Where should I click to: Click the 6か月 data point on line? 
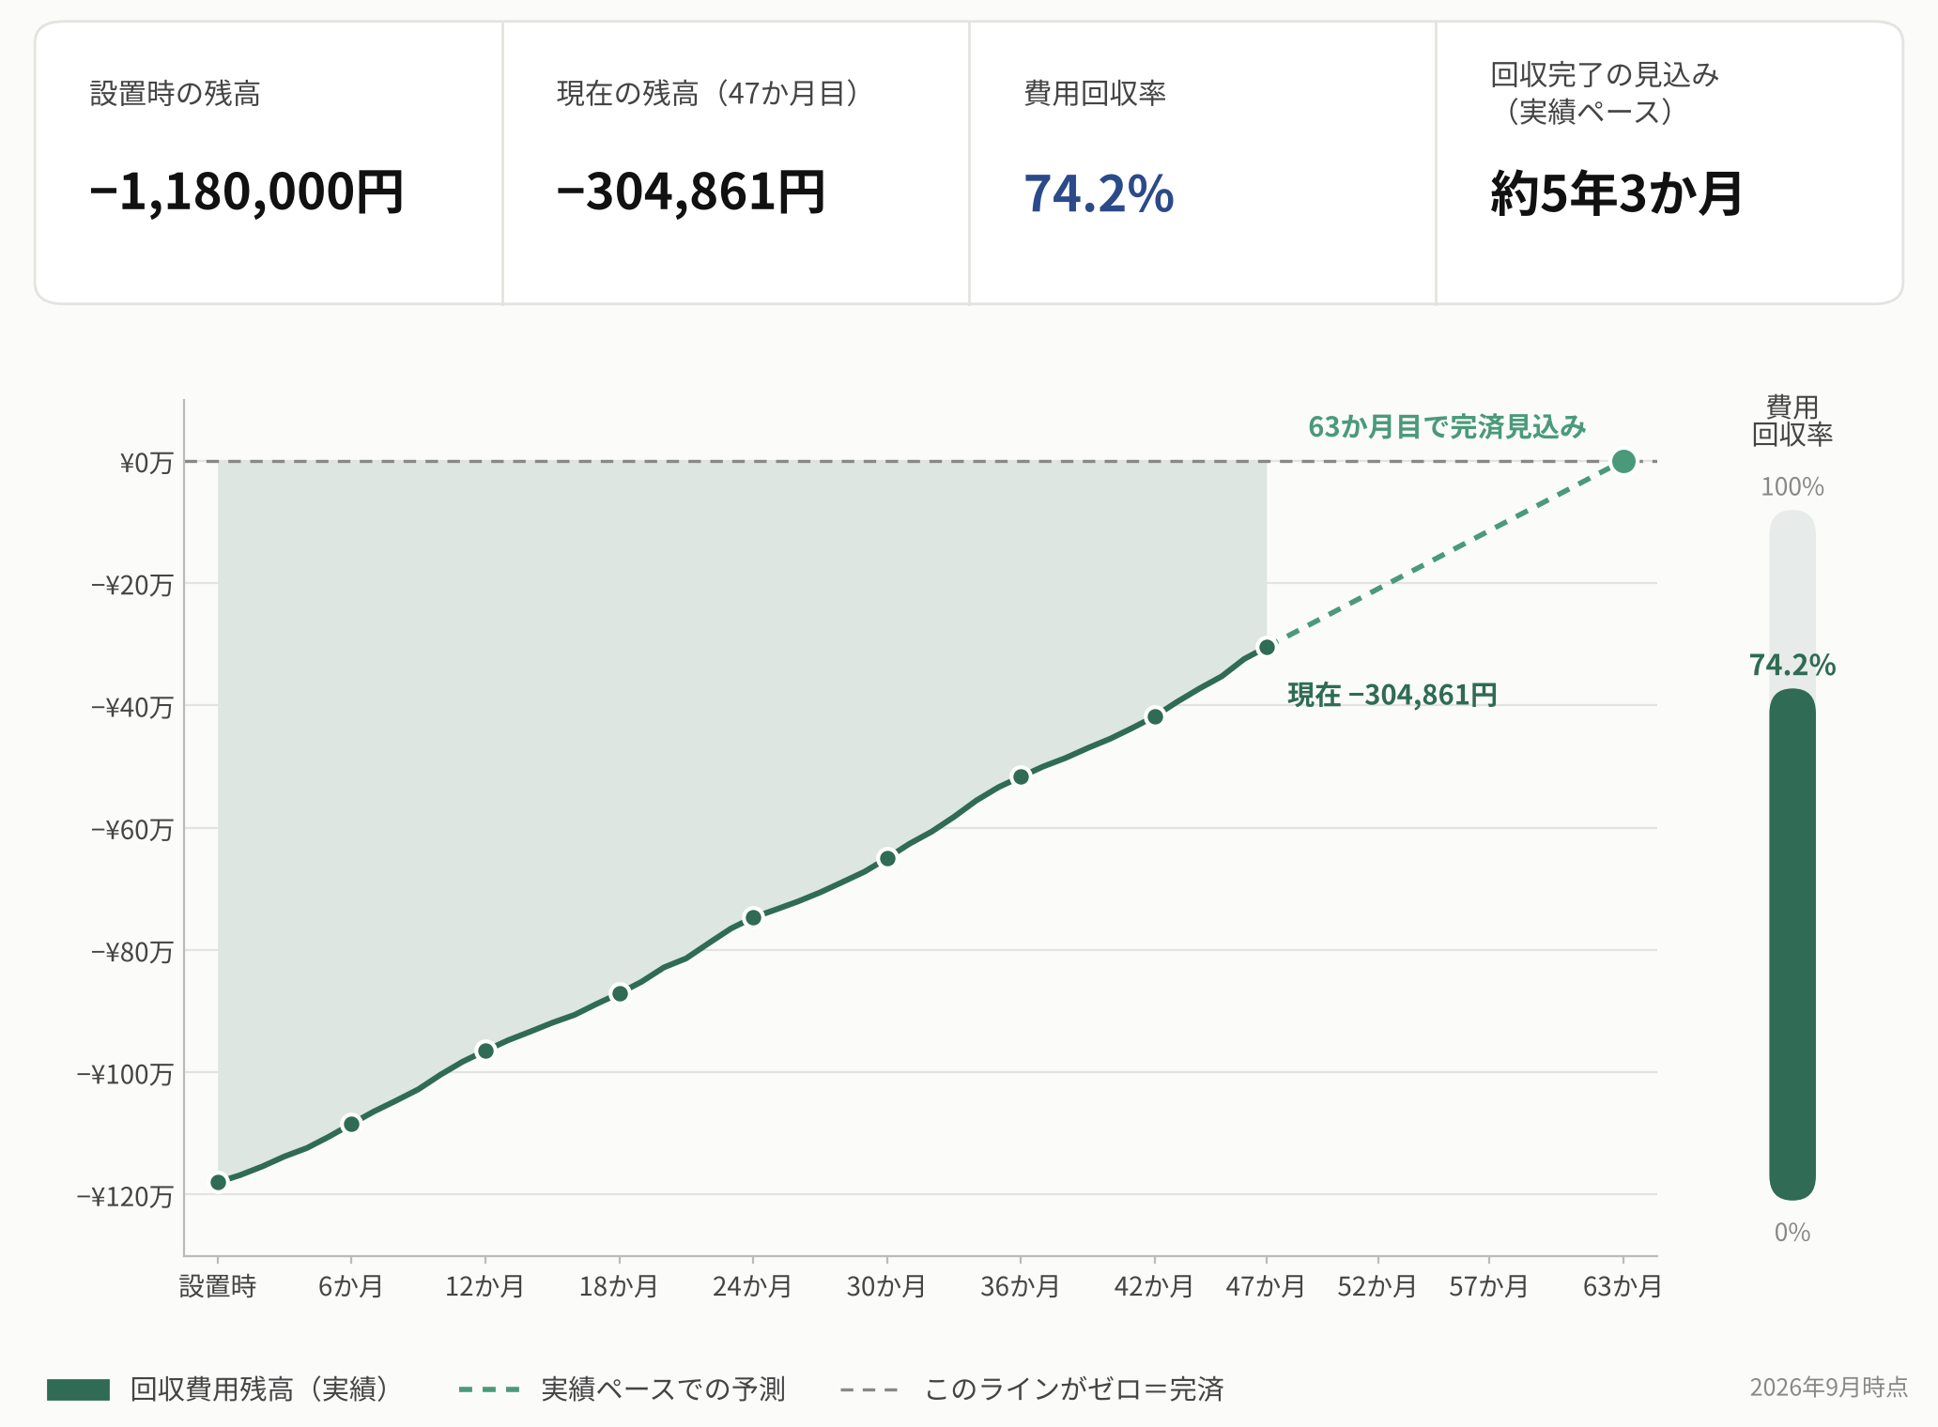point(351,1124)
